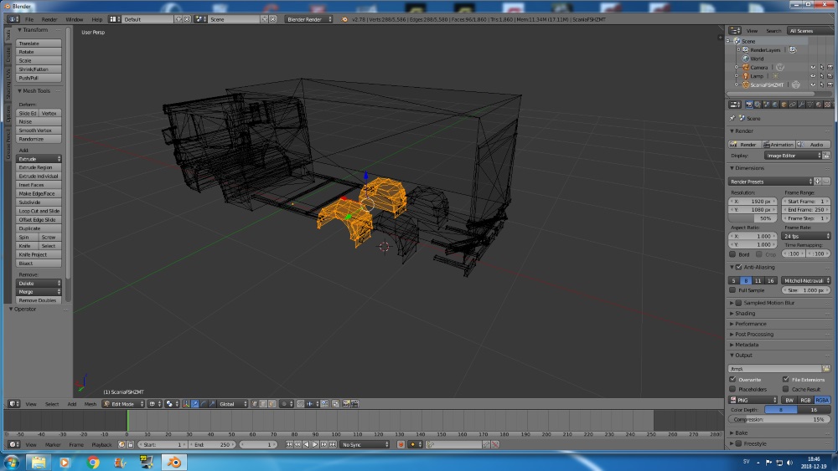Open the No Sync dropdown

(365, 444)
